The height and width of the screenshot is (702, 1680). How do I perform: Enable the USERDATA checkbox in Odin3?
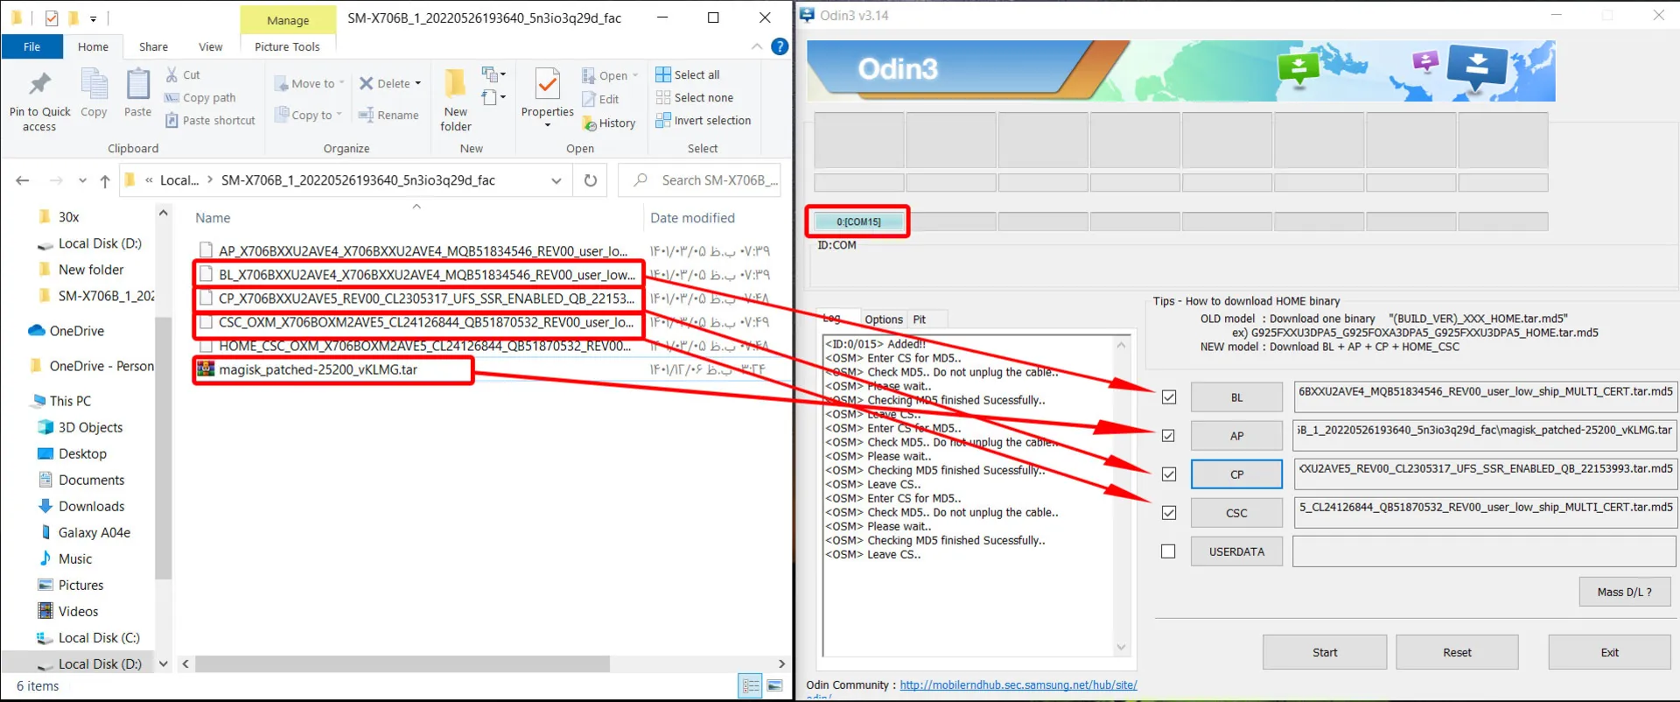1168,551
